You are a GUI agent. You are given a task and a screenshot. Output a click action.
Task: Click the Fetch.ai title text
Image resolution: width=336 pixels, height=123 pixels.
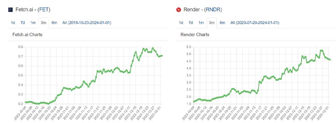(x=24, y=10)
